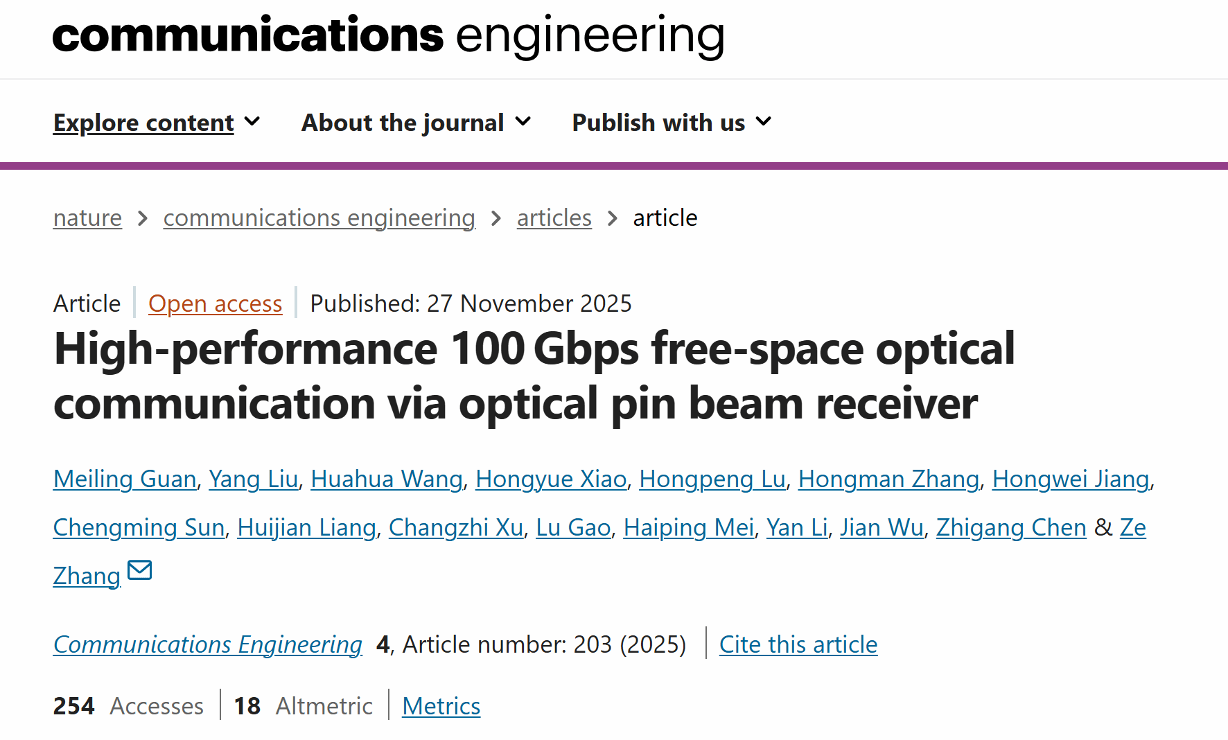Image resolution: width=1228 pixels, height=740 pixels.
Task: Open author Meiling Guan's details
Action: (125, 479)
